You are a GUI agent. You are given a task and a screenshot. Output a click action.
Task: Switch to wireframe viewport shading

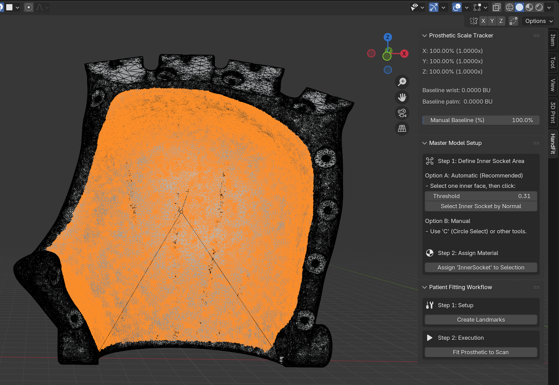tap(509, 7)
